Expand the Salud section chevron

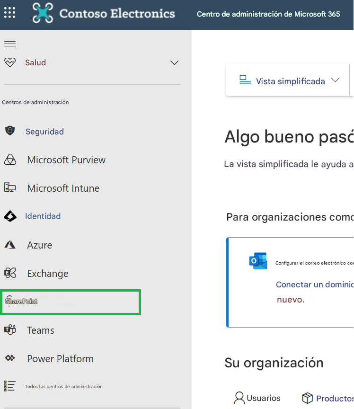pos(174,63)
